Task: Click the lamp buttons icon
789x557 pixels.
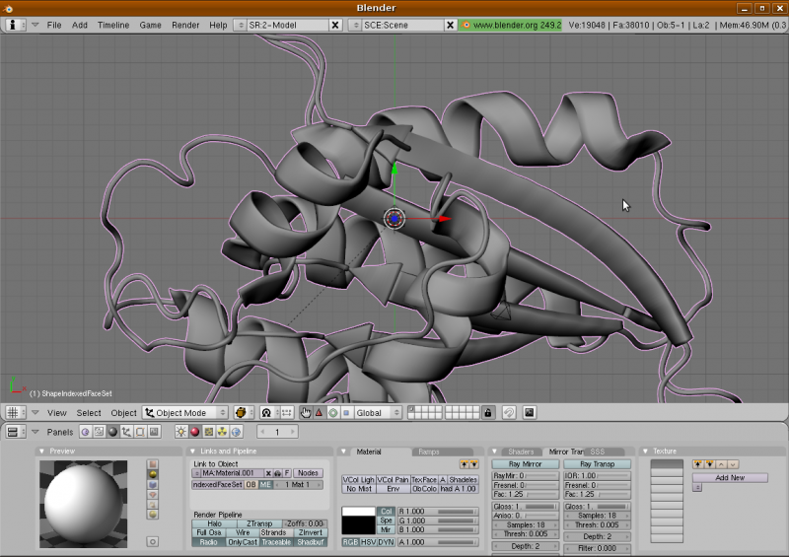Action: [x=180, y=432]
